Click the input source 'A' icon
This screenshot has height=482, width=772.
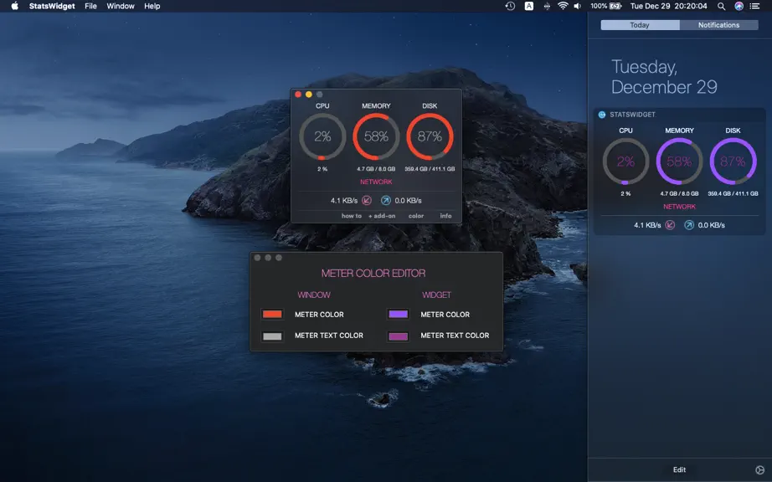[x=529, y=6]
